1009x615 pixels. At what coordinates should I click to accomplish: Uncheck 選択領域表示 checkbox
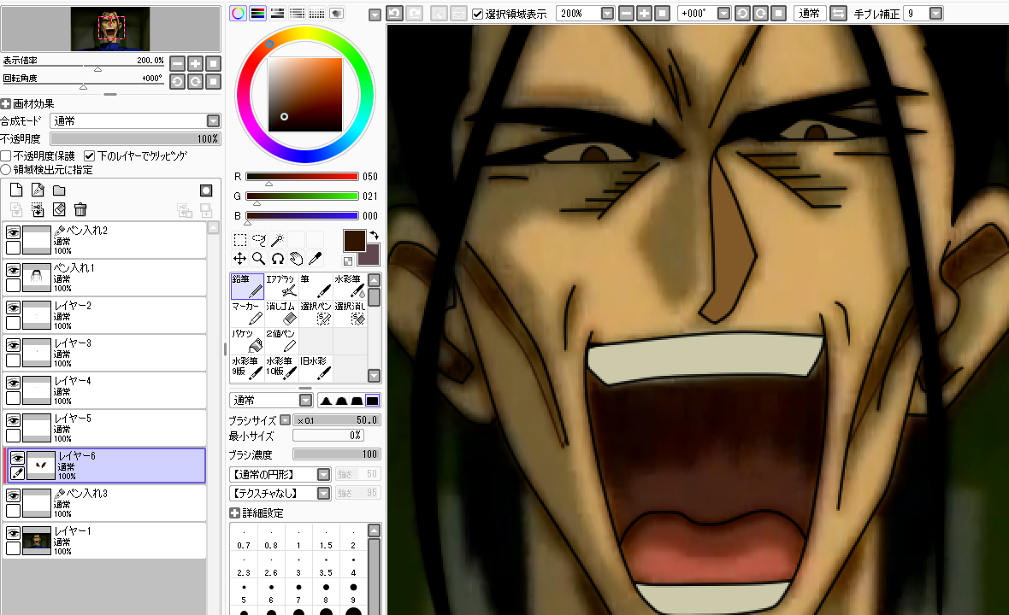[477, 15]
